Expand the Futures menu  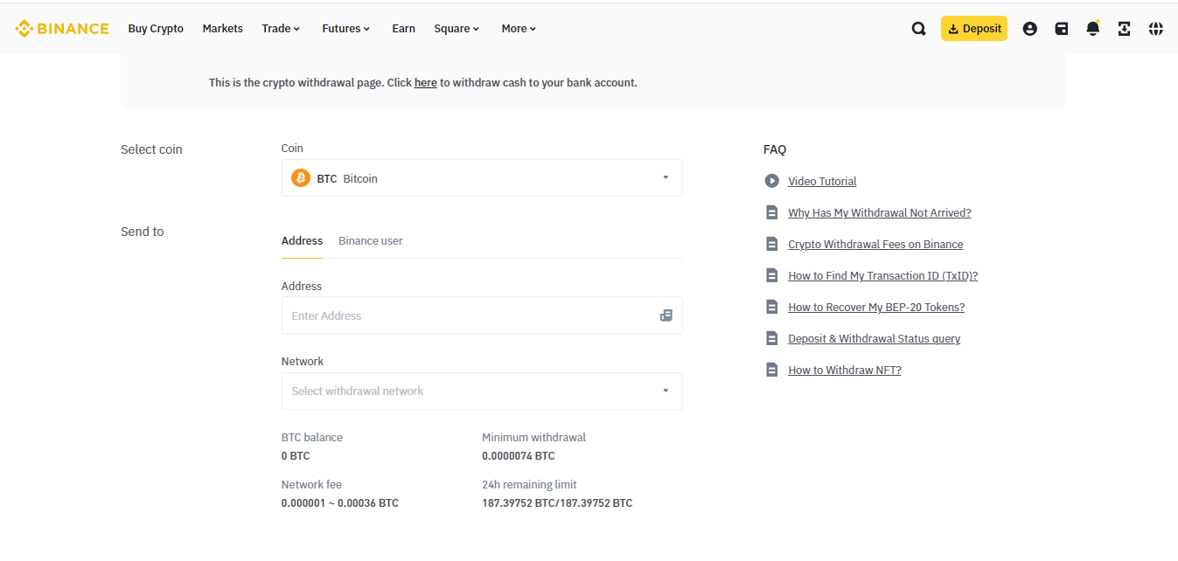tap(345, 29)
